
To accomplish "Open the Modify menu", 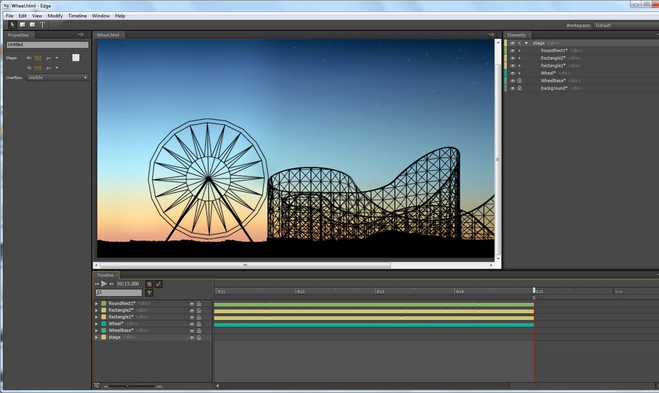I will tap(55, 16).
